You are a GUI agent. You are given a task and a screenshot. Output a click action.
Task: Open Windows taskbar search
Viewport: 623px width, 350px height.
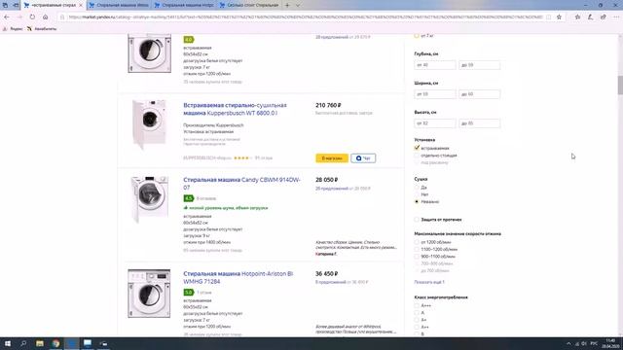(x=23, y=343)
